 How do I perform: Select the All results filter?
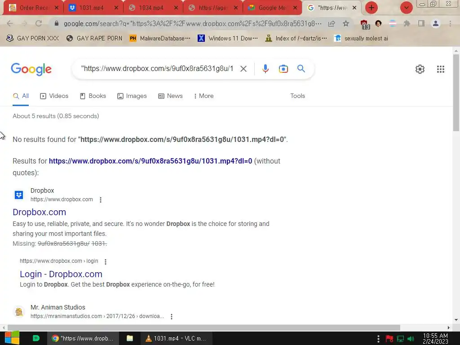(x=21, y=96)
